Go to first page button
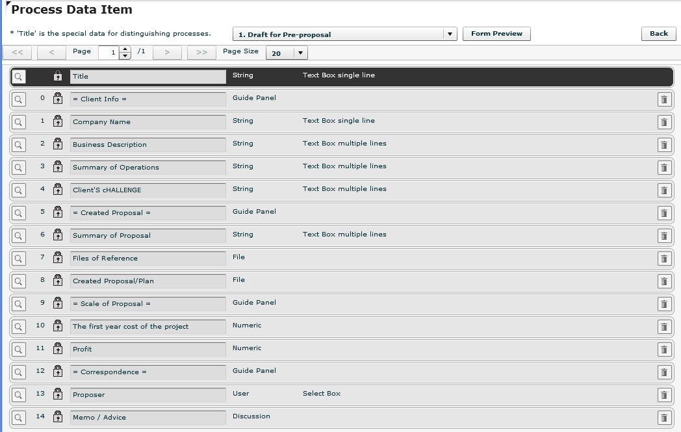 18,53
